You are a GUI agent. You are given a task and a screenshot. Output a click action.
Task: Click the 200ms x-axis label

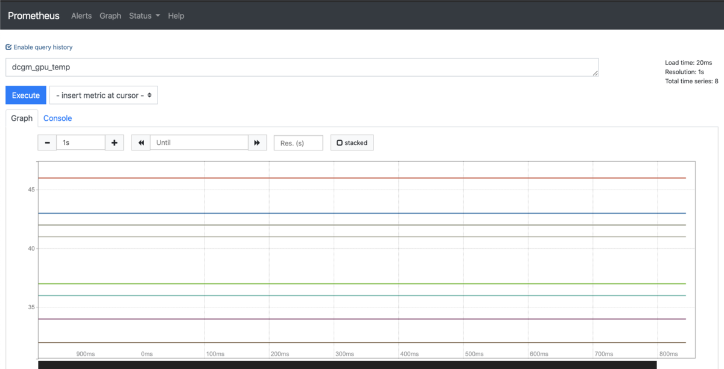click(279, 354)
